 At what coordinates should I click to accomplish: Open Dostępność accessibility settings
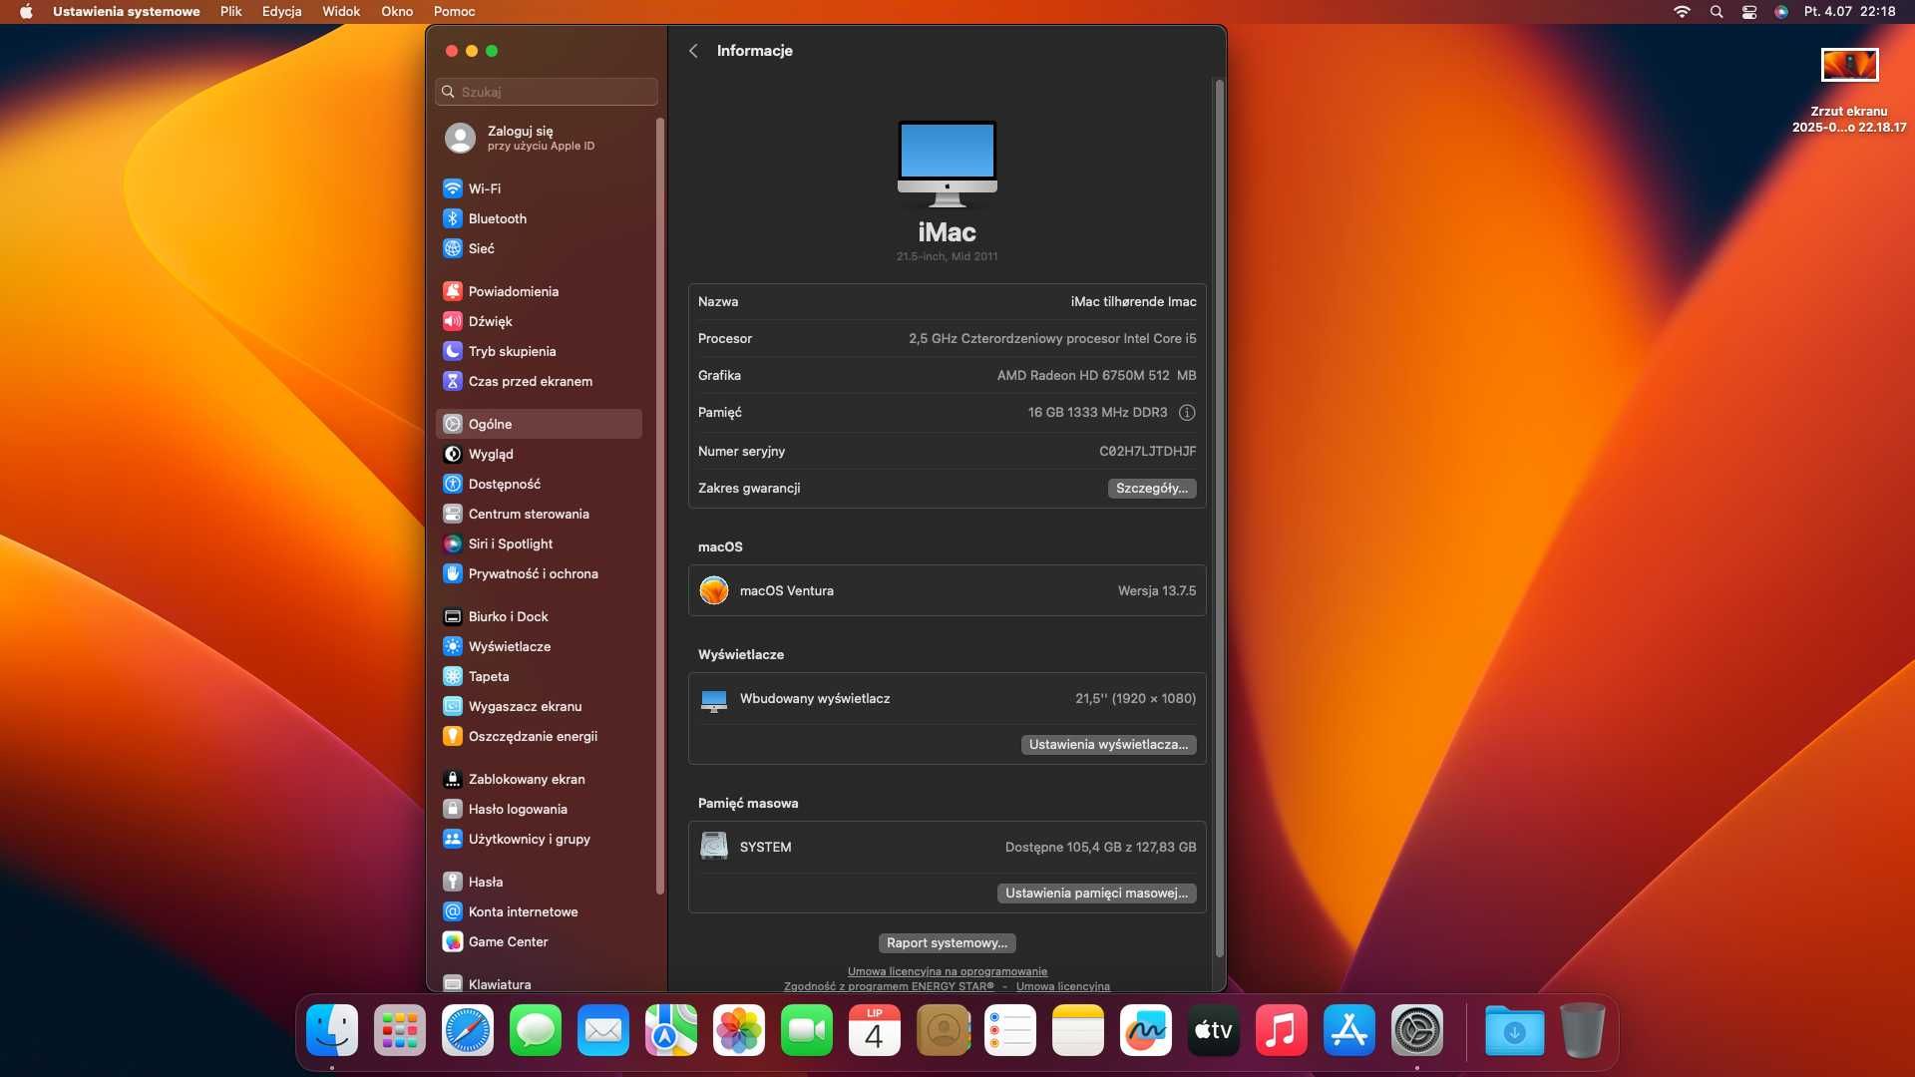[x=539, y=484]
